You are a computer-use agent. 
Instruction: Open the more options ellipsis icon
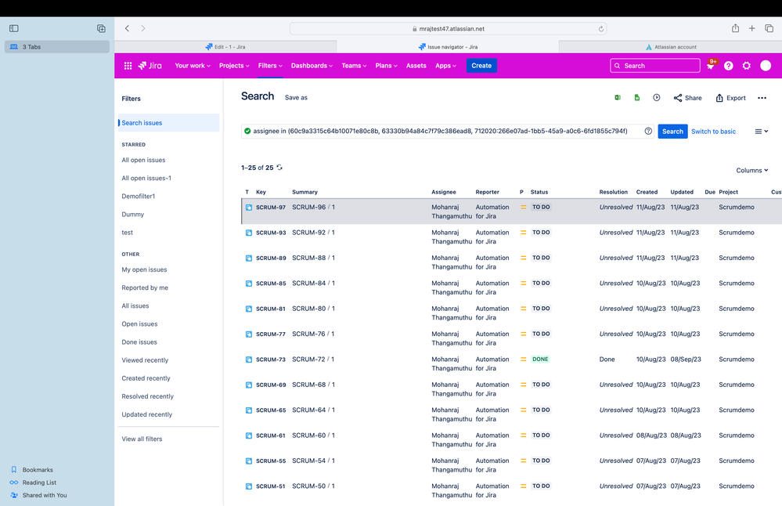pos(762,98)
